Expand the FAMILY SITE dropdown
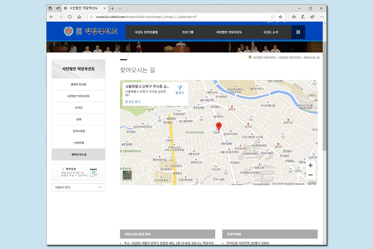 pyautogui.click(x=78, y=187)
